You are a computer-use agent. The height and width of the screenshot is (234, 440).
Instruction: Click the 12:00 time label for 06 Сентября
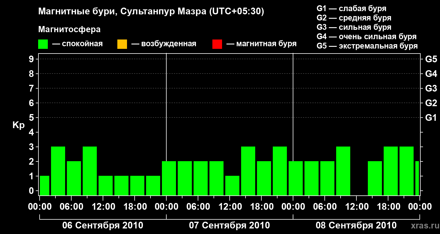(x=103, y=207)
